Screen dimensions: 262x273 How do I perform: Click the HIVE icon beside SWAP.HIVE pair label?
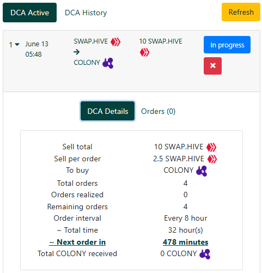click(115, 42)
